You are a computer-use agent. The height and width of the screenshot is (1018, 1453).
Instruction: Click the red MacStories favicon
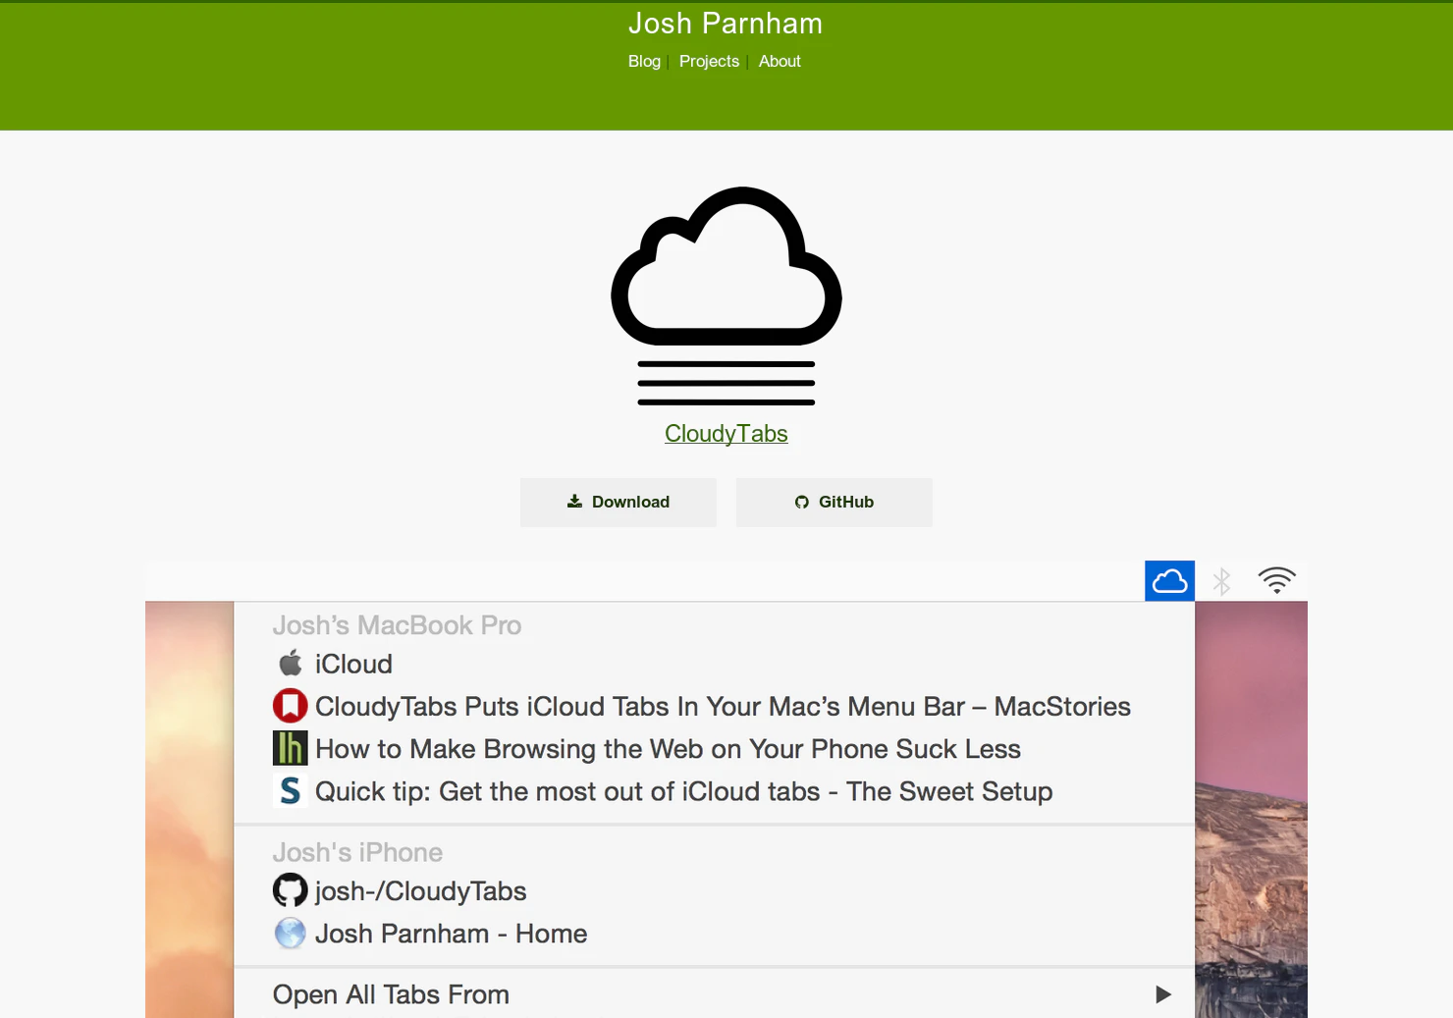(x=290, y=706)
